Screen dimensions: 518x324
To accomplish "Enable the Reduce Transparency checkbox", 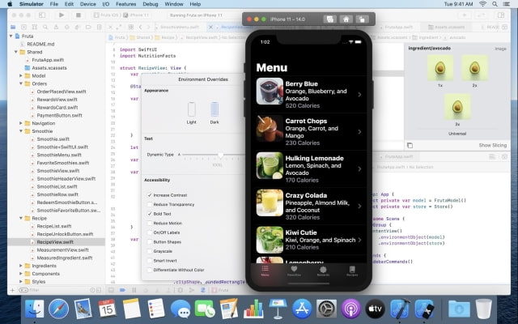I will (x=149, y=204).
